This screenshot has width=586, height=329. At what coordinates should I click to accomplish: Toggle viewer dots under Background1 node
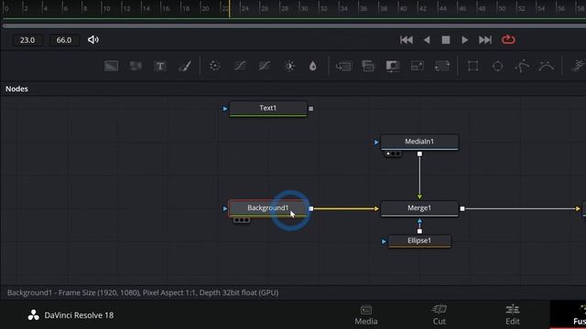click(x=242, y=220)
